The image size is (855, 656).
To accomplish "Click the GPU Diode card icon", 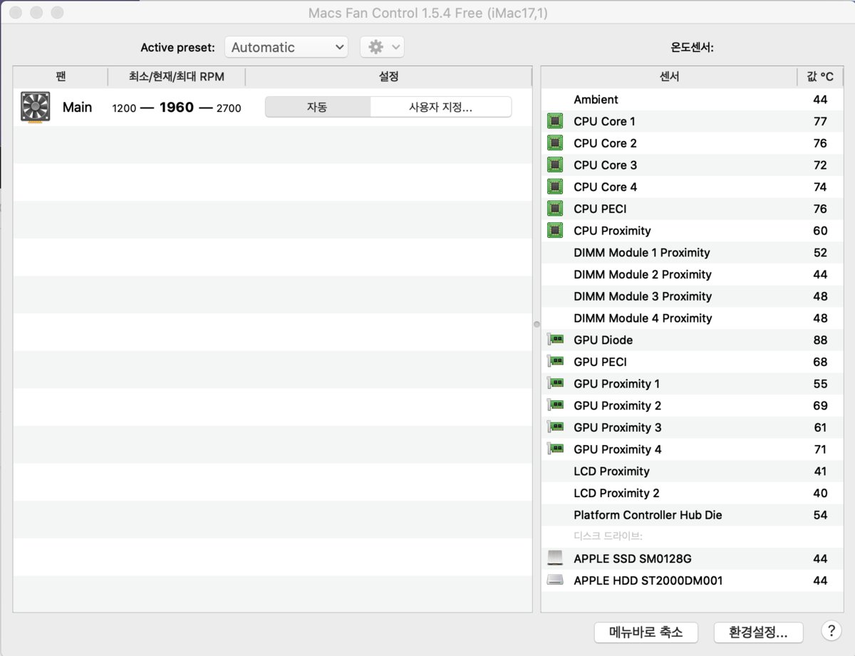I will tap(555, 340).
